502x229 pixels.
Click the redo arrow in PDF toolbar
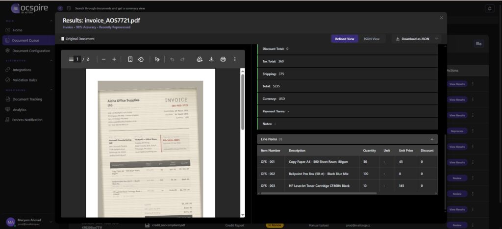point(182,59)
